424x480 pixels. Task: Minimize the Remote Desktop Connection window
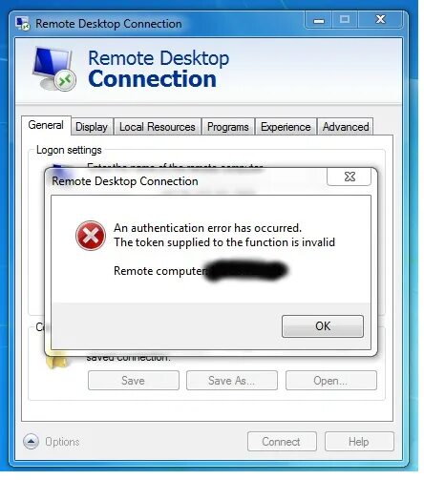319,20
